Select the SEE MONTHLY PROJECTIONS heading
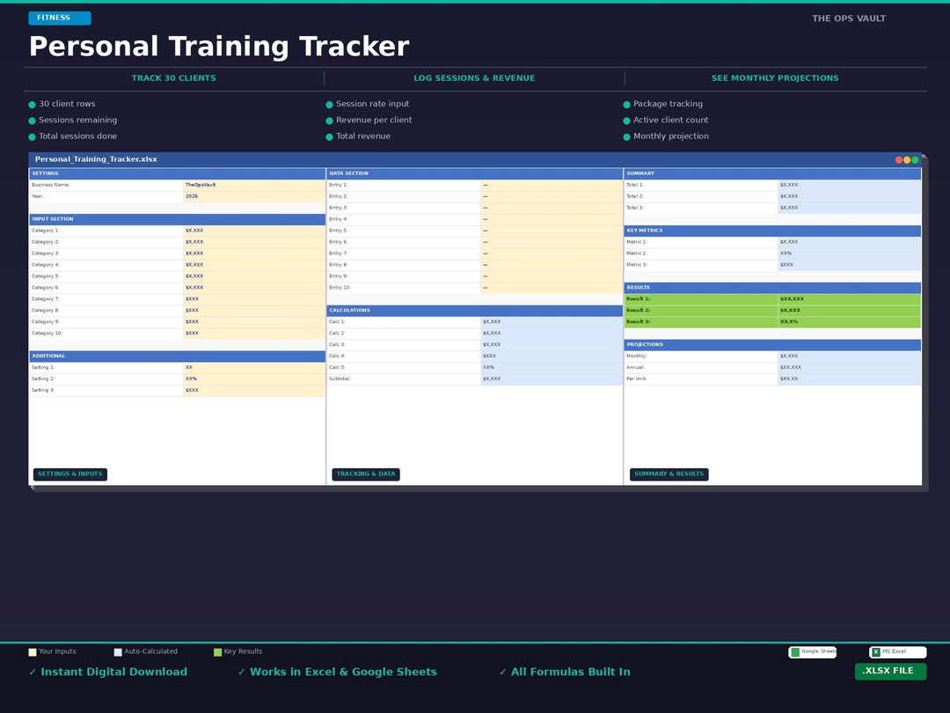This screenshot has width=950, height=713. point(775,78)
